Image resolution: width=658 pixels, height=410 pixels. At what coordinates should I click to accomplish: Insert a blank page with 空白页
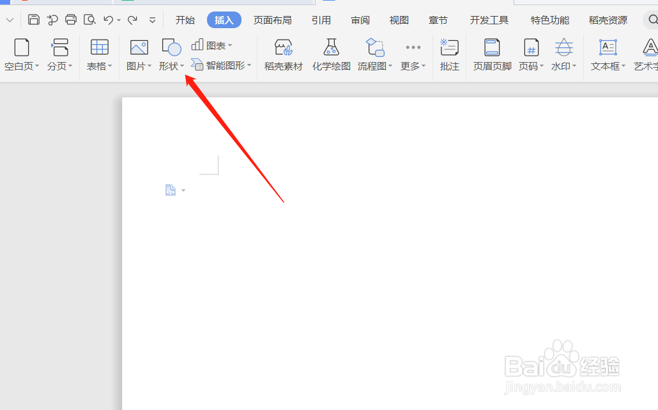click(19, 54)
